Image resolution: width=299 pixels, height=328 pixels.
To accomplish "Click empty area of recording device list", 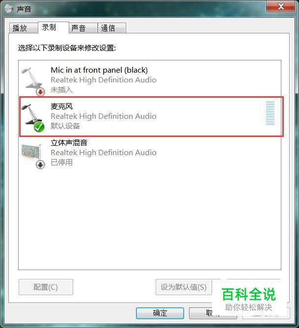I will click(x=150, y=219).
